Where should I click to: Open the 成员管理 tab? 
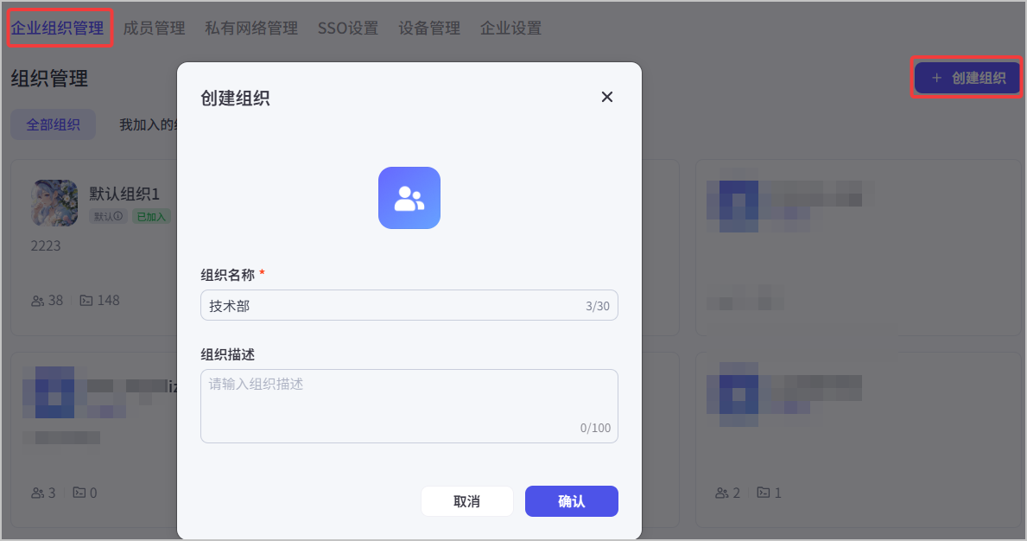pos(154,29)
